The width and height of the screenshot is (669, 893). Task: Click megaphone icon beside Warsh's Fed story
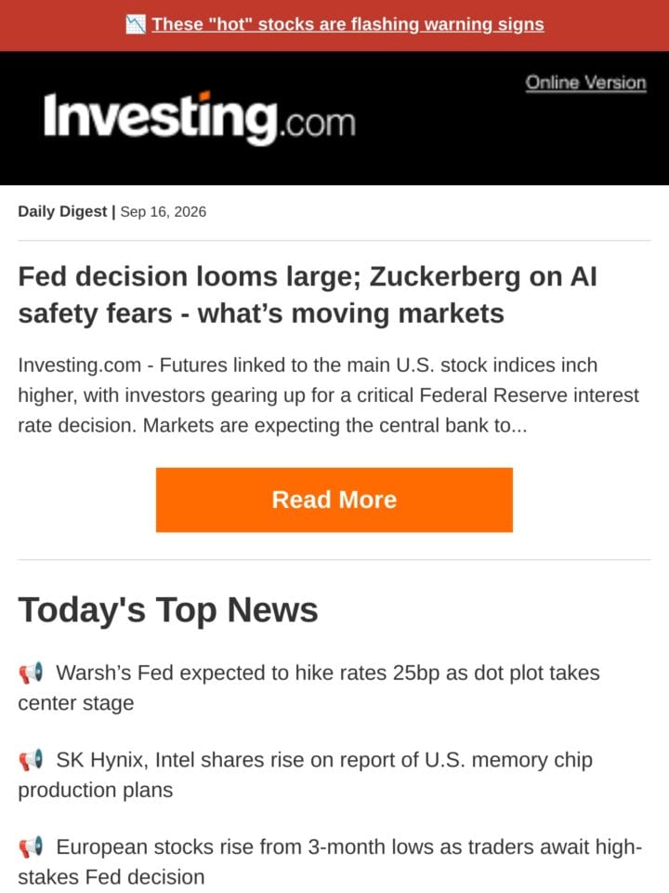coord(31,673)
